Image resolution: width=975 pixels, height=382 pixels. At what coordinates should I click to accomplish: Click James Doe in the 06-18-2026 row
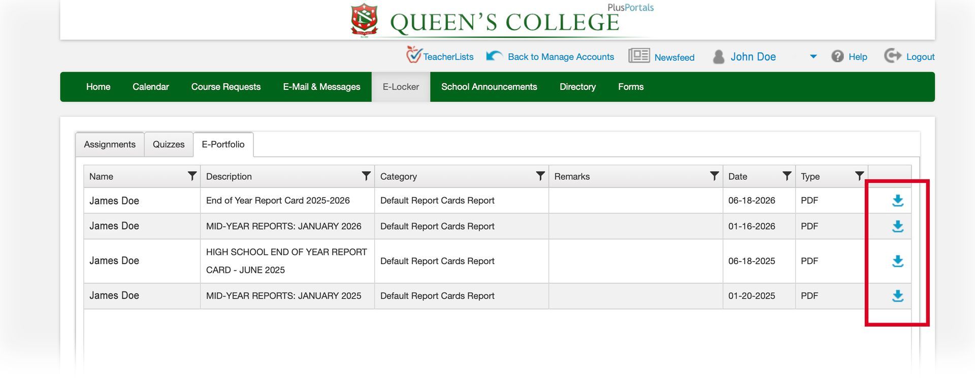pos(114,201)
